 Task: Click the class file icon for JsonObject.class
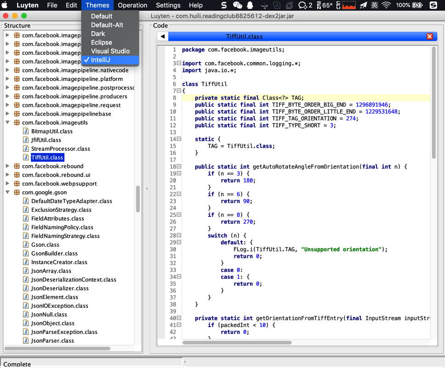26,323
